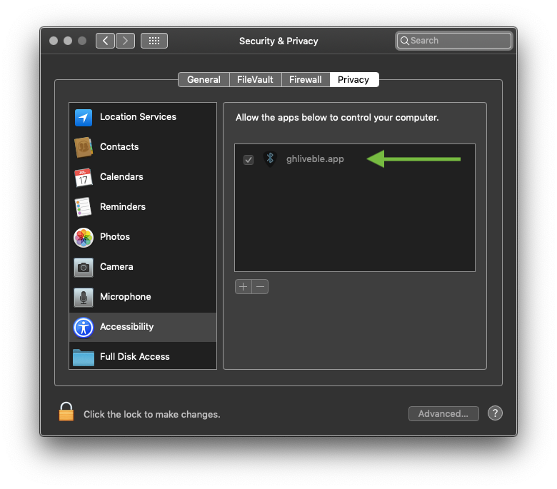Select Microphone text in privacy list

pyautogui.click(x=126, y=296)
